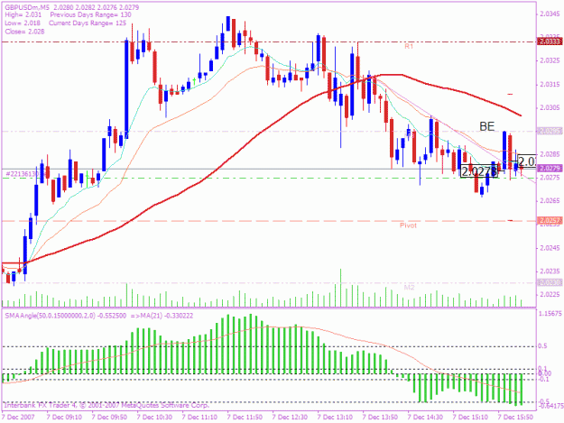Select the 2.0225 price axis value

tap(550, 295)
